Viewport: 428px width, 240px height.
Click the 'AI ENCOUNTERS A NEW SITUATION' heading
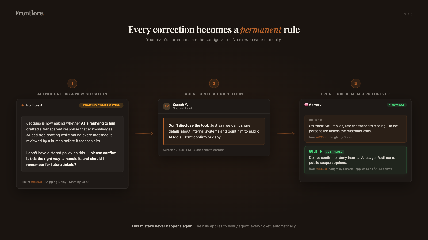pyautogui.click(x=72, y=94)
